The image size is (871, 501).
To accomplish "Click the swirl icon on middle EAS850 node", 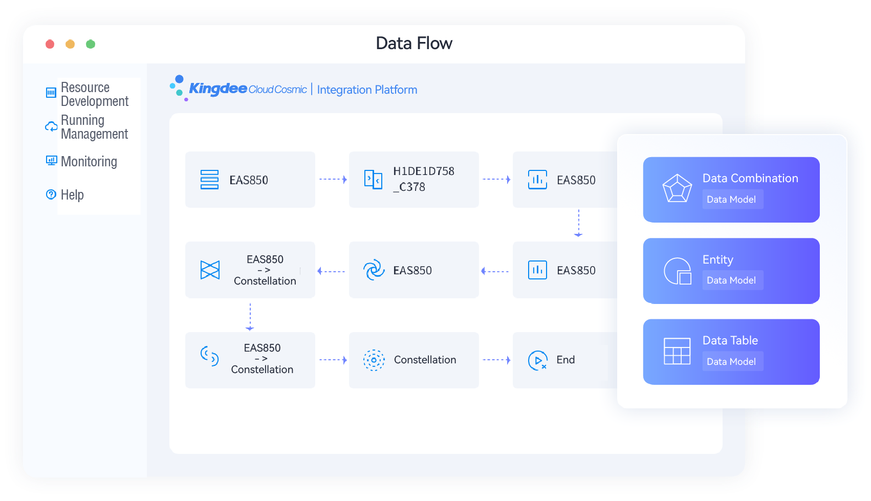I will (x=374, y=270).
